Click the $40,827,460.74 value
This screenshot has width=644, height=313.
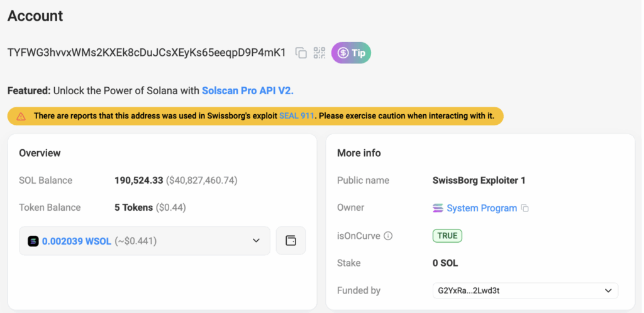tap(202, 180)
